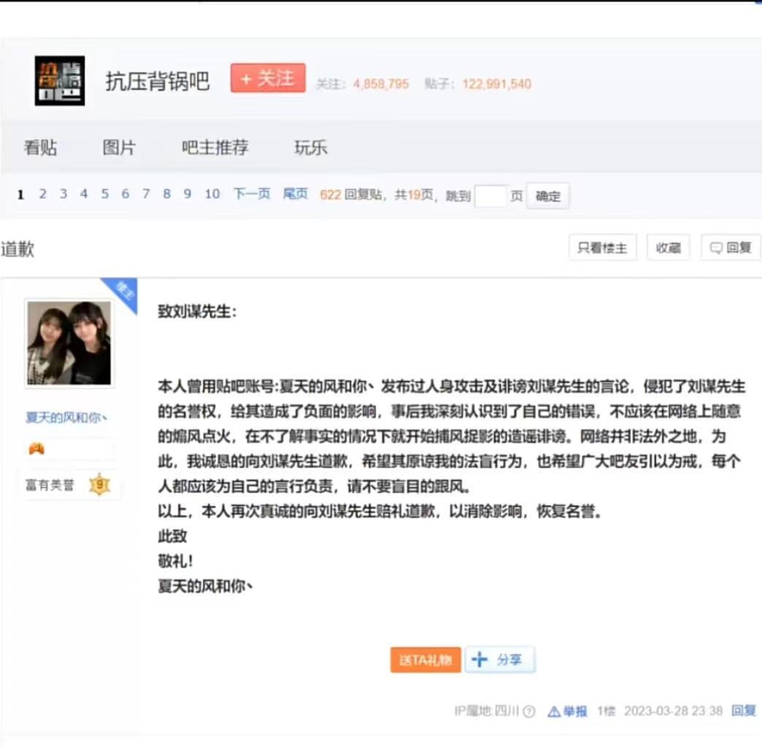Click 尾页 to jump to the last page
Viewport: 762px width, 748px height.
click(x=294, y=194)
